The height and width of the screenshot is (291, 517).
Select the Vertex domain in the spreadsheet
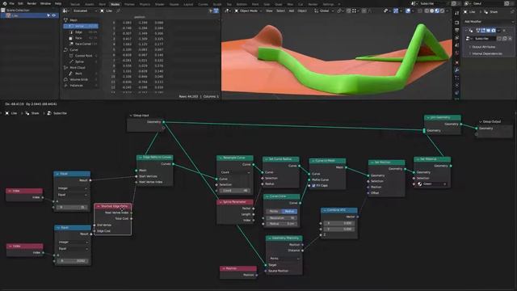click(81, 26)
